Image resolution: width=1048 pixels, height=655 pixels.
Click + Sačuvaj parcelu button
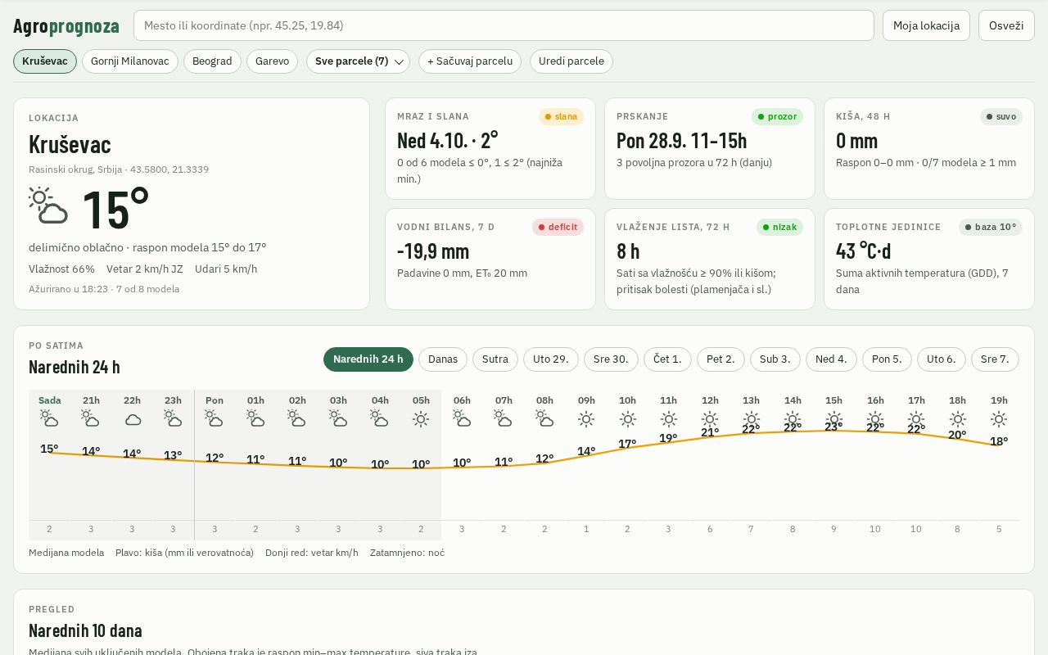tap(470, 61)
